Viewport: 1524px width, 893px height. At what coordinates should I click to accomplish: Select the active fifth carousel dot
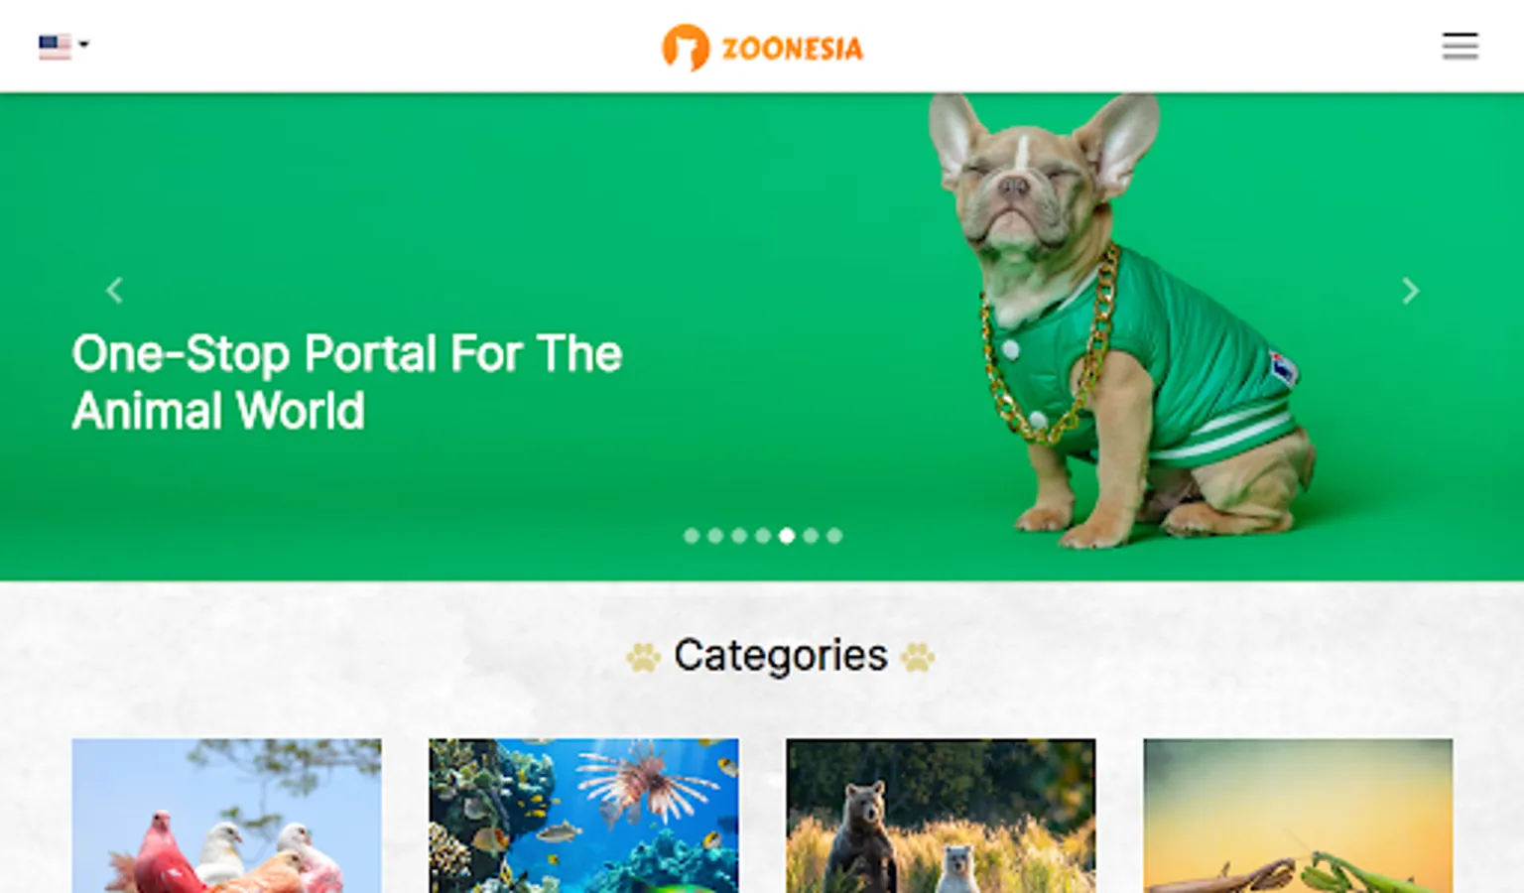(787, 536)
